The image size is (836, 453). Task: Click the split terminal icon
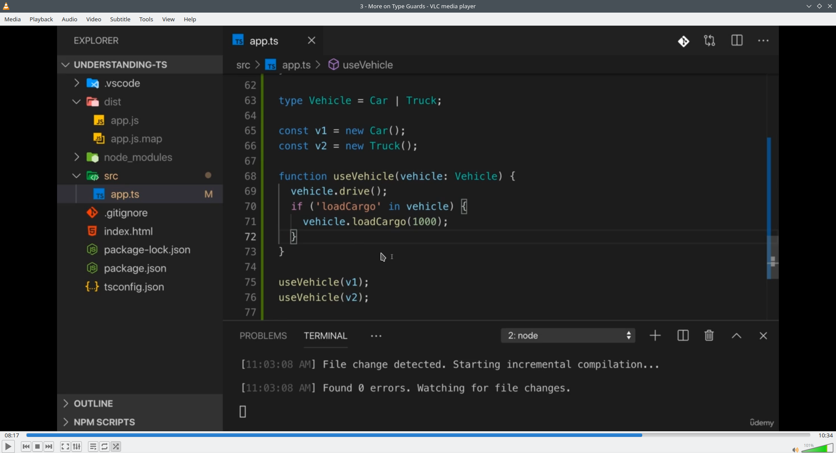tap(683, 336)
